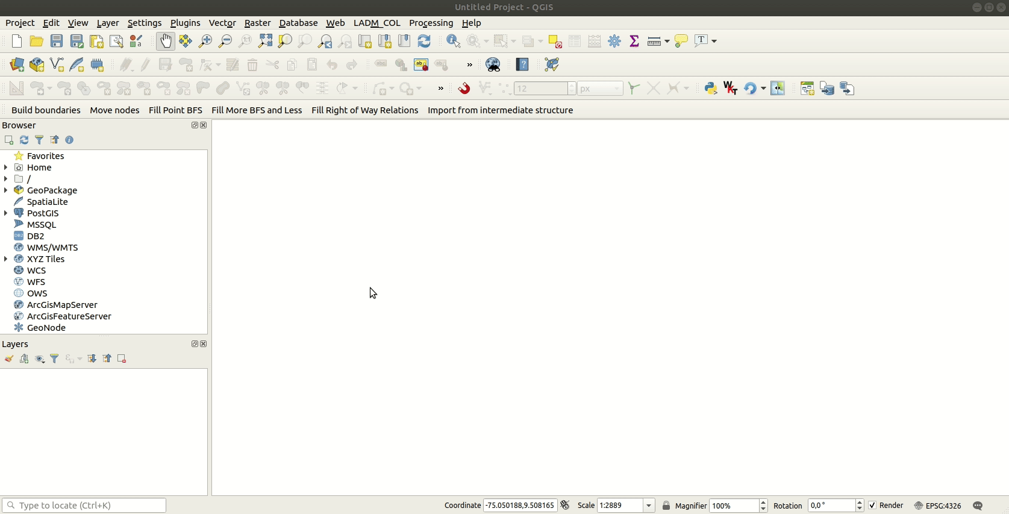The width and height of the screenshot is (1009, 514).
Task: Click the New SpatiaLite Layer feather icon
Action: pyautogui.click(x=77, y=64)
